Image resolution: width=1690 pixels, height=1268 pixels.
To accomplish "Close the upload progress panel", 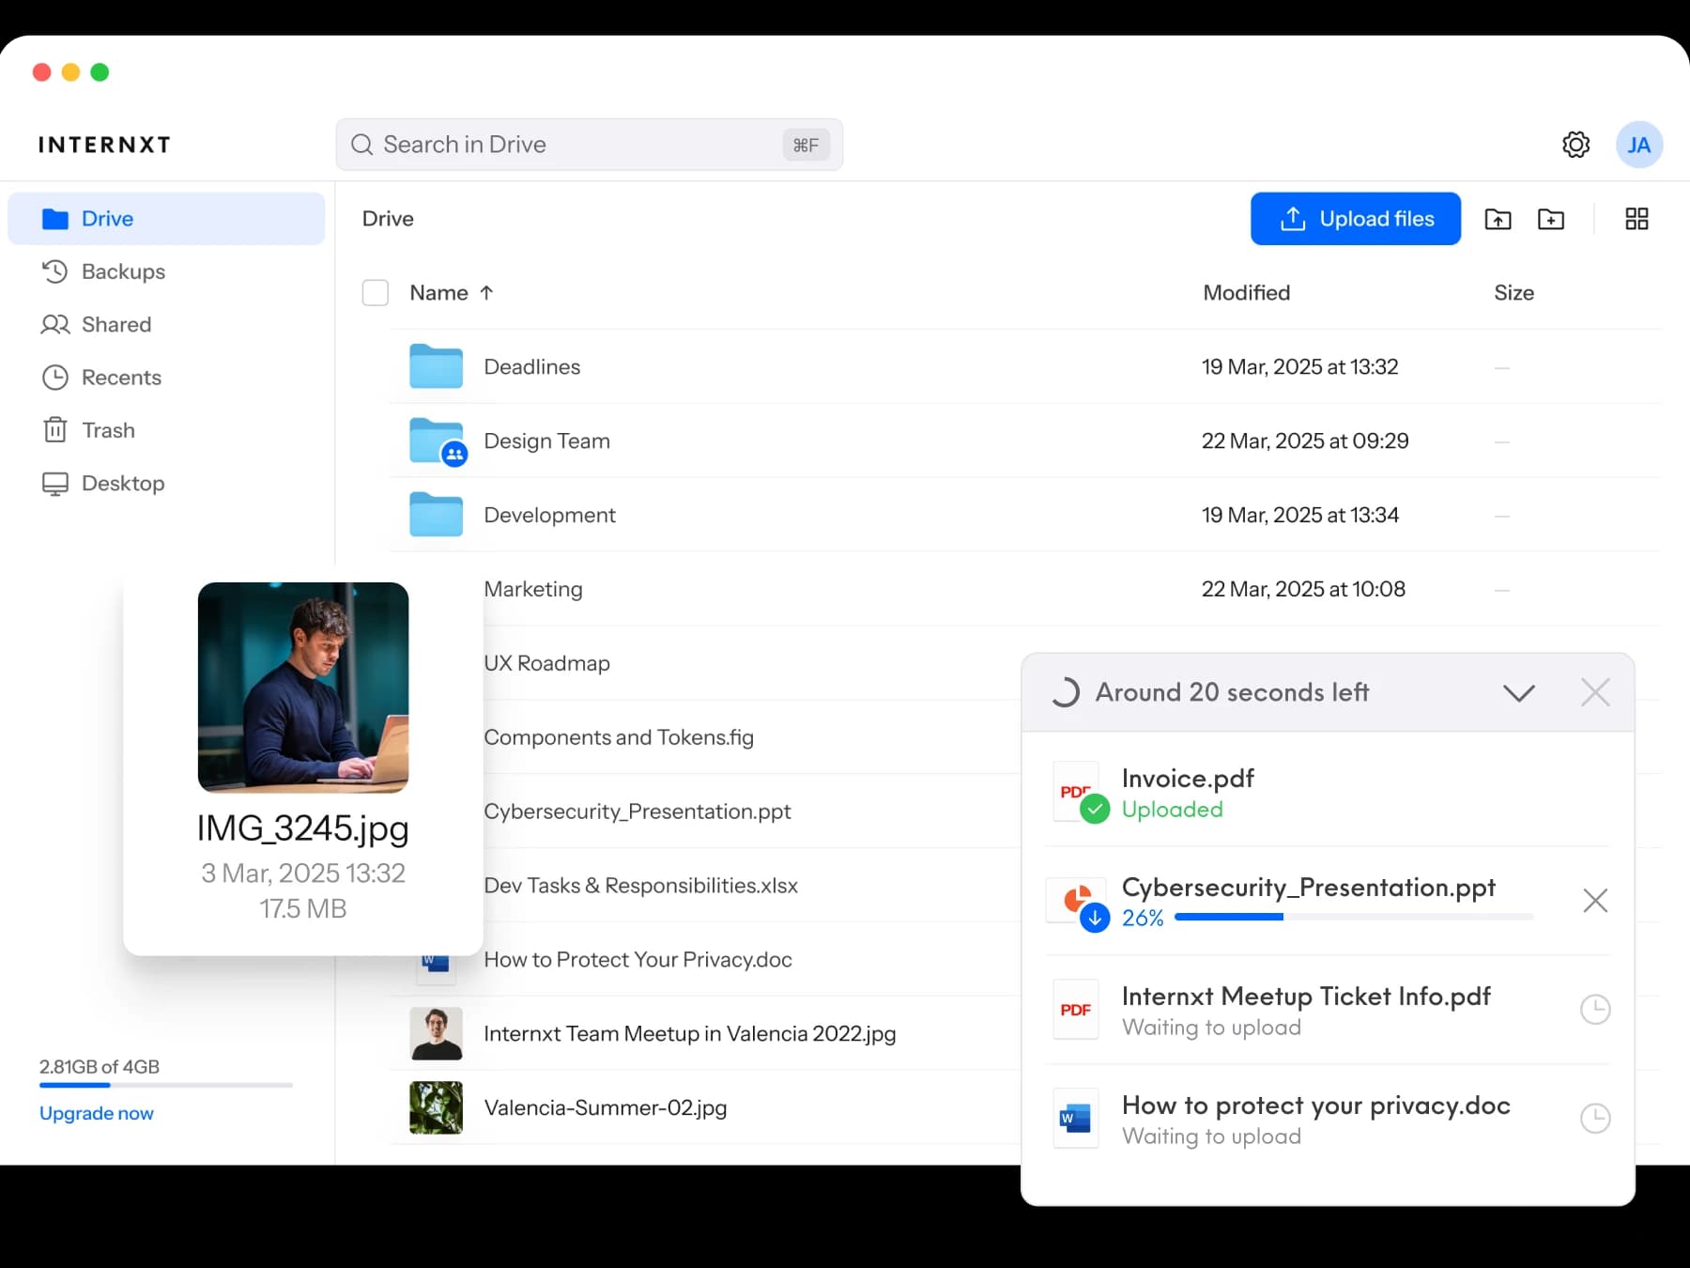I will (1594, 693).
